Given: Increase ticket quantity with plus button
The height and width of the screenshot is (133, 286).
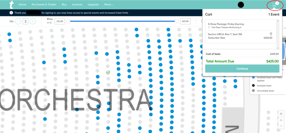Looking at the screenshot, I should click(x=33, y=21).
